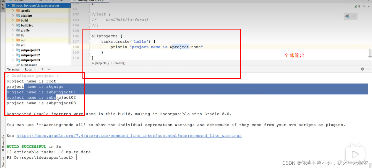Click "12 actionable tasks: 12 up-to-date" line
Screen dimensions: 372x168
coord(49,152)
